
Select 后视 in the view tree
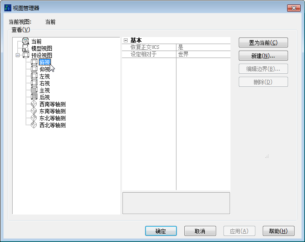44,97
